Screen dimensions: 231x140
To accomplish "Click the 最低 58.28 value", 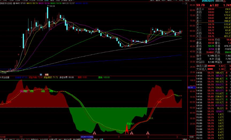I will 211,46.
